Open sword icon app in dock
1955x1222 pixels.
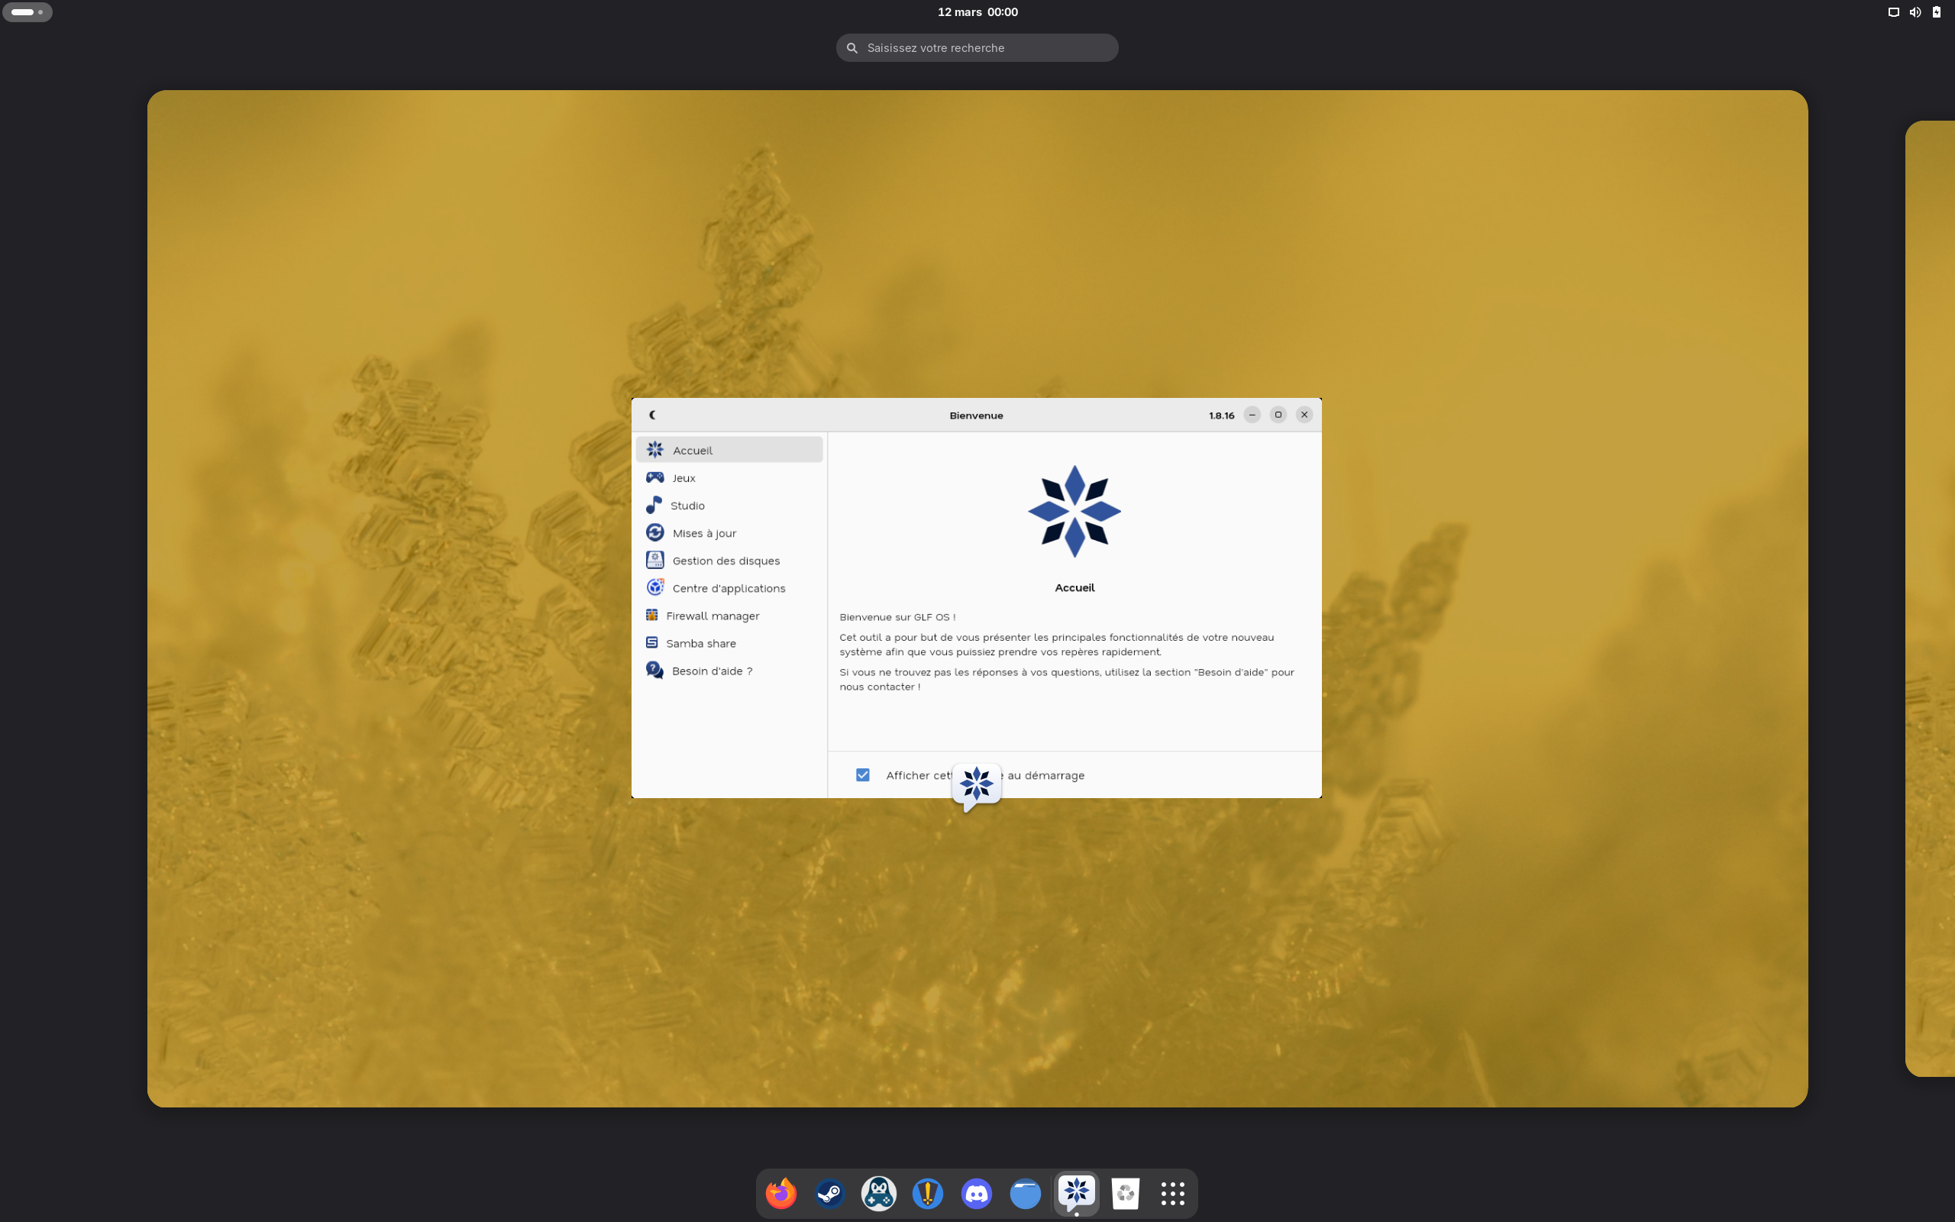(927, 1193)
